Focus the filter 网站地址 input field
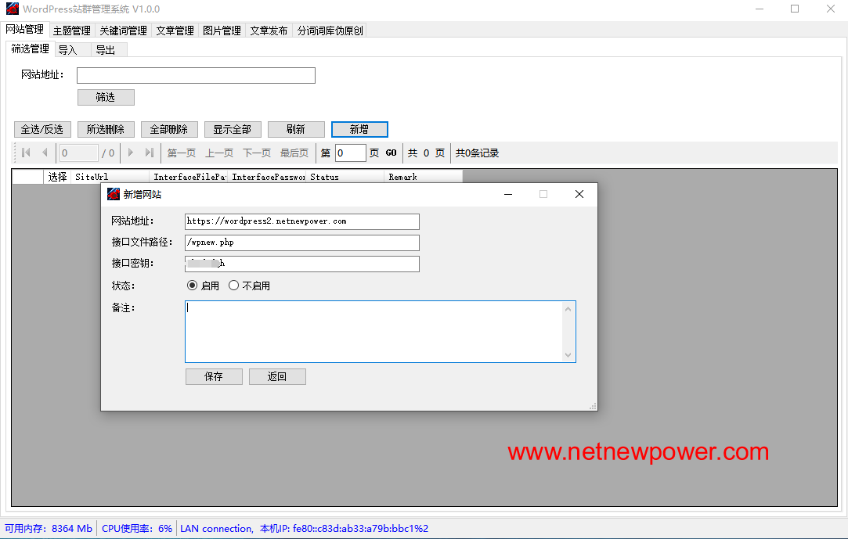 pyautogui.click(x=196, y=76)
